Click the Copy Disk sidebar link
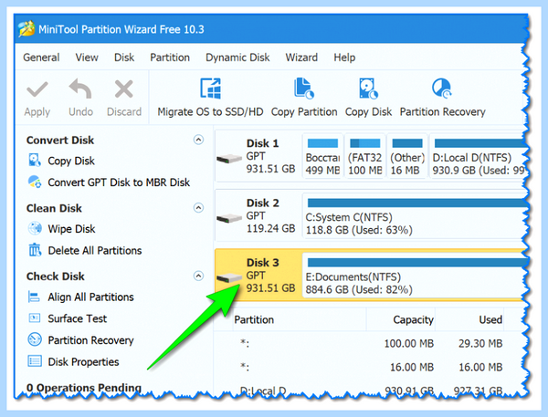This screenshot has height=417, width=548. [71, 161]
